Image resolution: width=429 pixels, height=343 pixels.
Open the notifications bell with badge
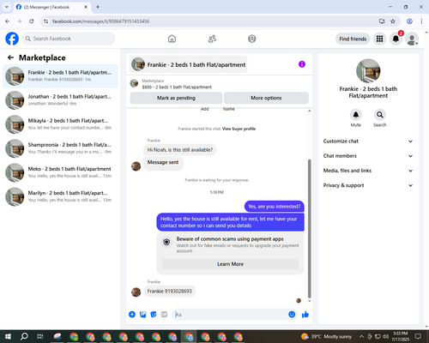pos(396,39)
